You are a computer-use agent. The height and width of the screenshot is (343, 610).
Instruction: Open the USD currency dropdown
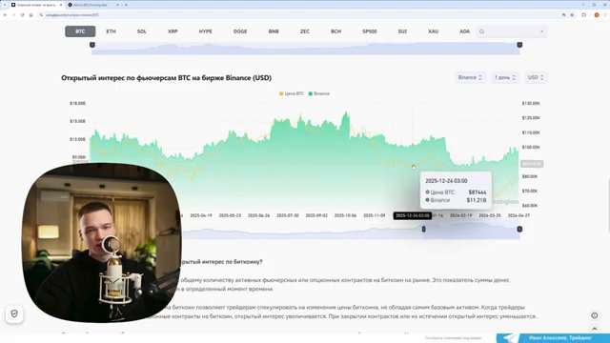pos(536,77)
